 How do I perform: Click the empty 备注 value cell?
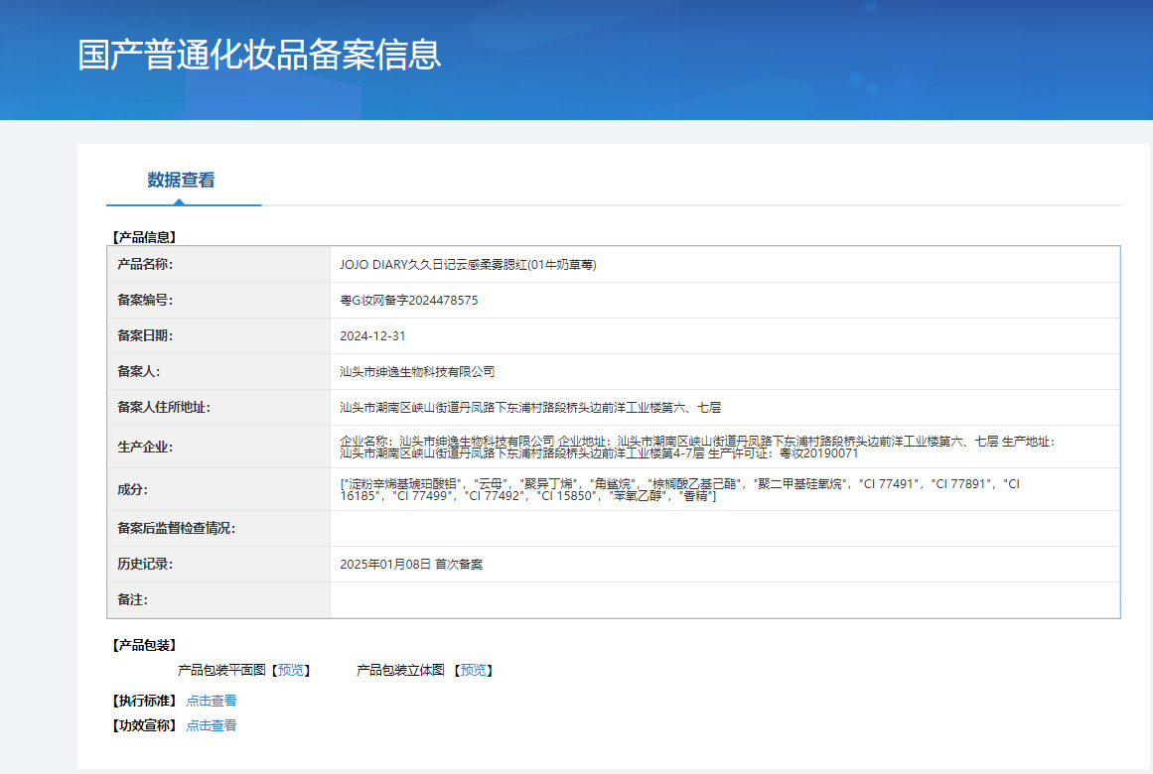click(725, 600)
